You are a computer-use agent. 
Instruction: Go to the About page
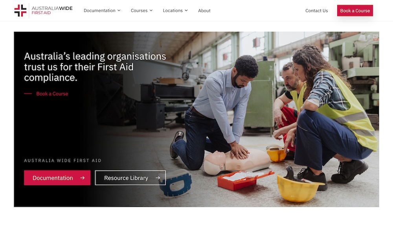204,11
